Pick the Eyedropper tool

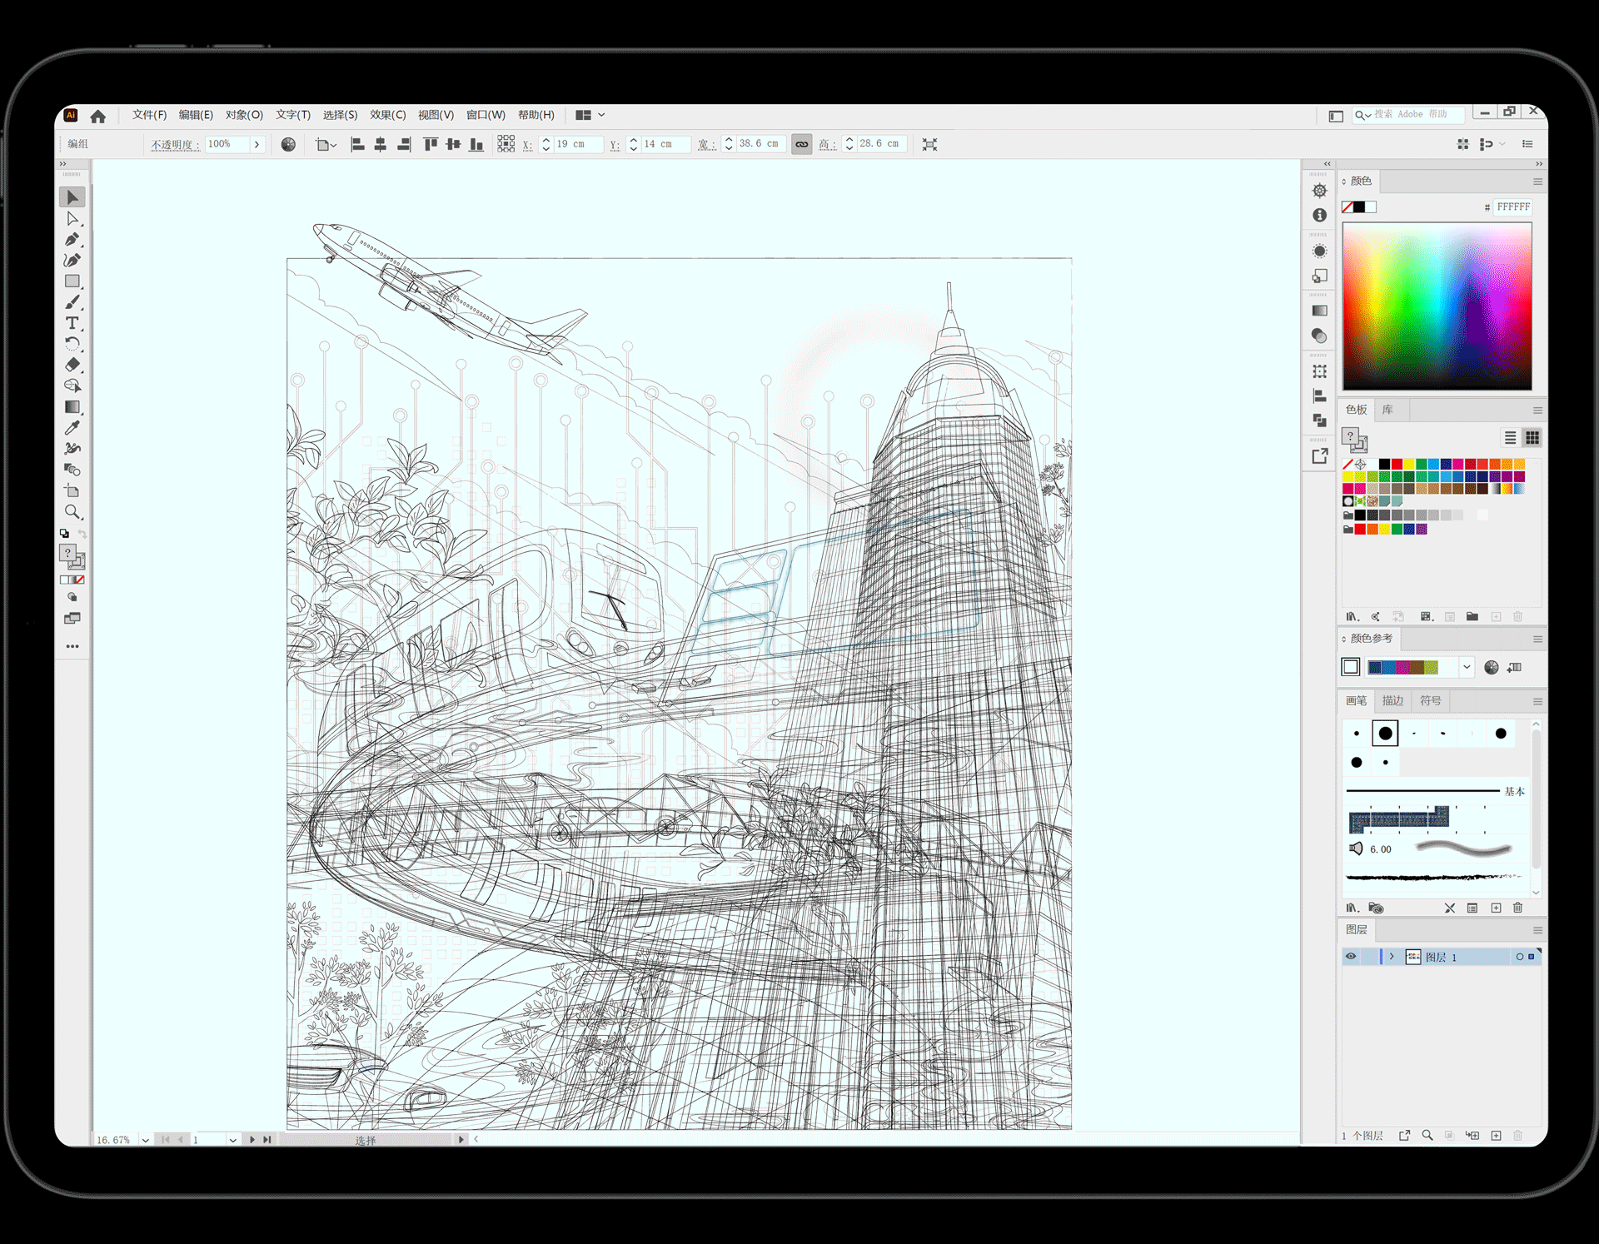(72, 428)
